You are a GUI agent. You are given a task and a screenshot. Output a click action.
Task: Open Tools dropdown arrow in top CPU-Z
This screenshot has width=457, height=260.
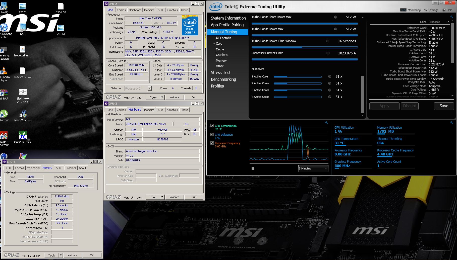point(162,97)
